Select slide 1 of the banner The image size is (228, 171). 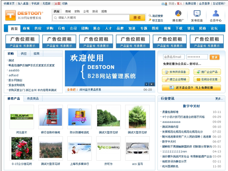pyautogui.click(x=147, y=84)
